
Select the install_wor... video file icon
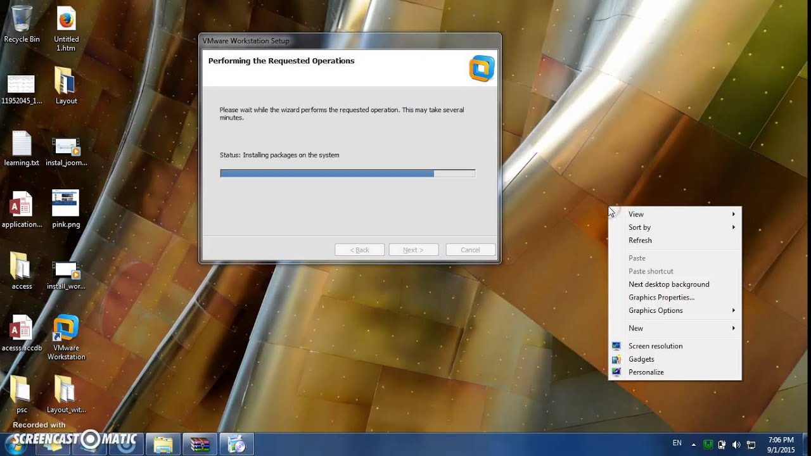pyautogui.click(x=66, y=275)
